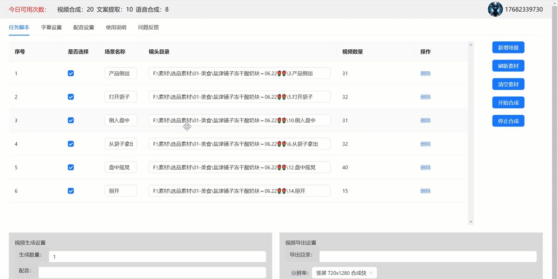The image size is (558, 279).
Task: Start synthesis with 开始合成 button
Action: click(x=508, y=103)
